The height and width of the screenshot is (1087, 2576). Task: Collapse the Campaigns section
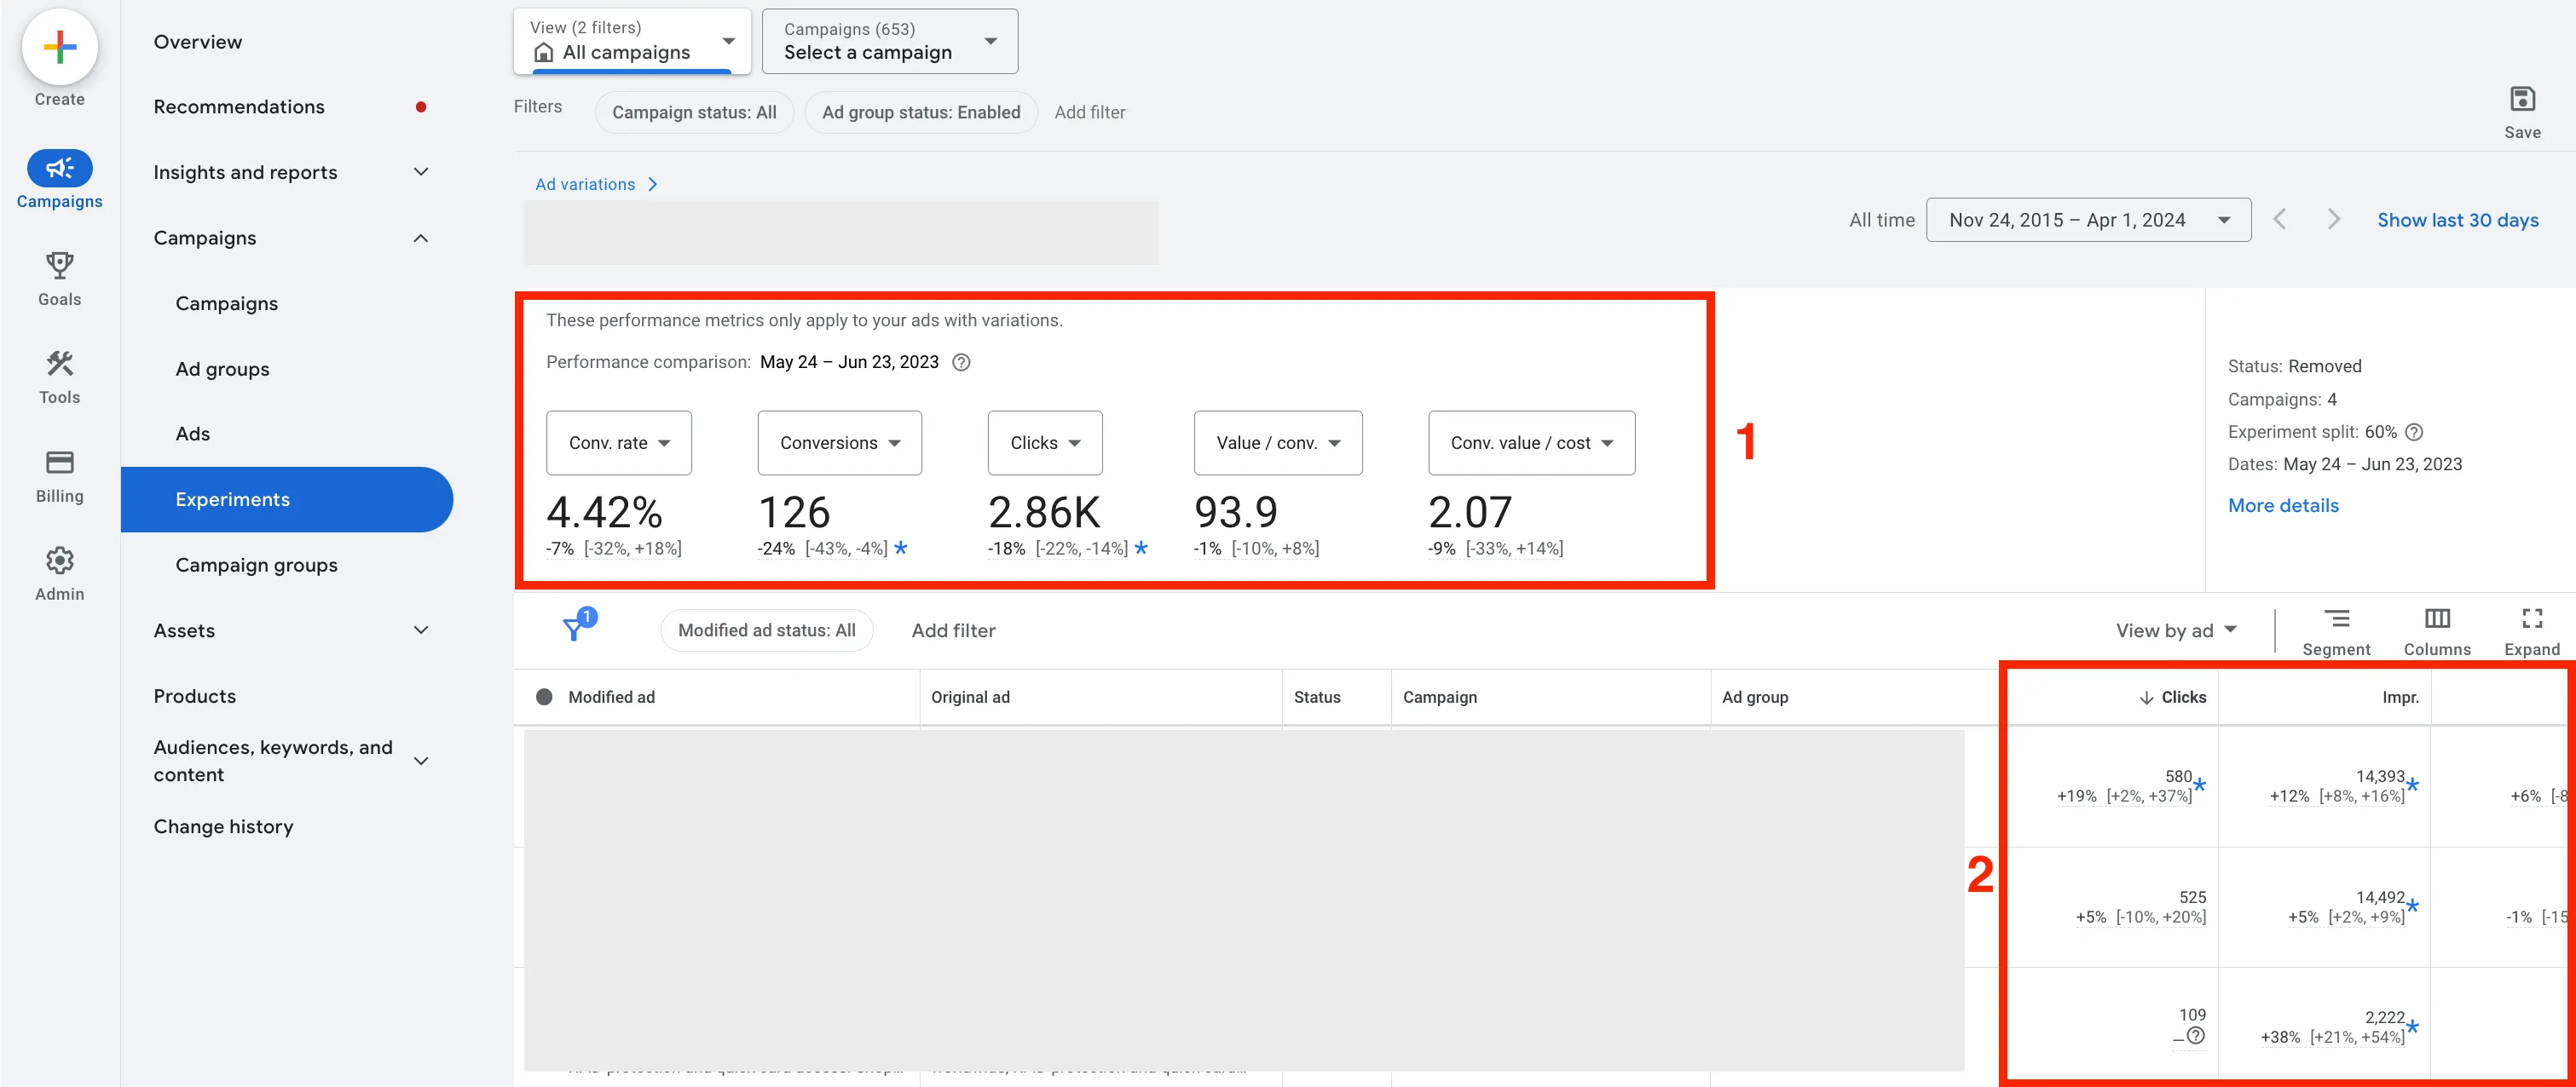pos(421,238)
